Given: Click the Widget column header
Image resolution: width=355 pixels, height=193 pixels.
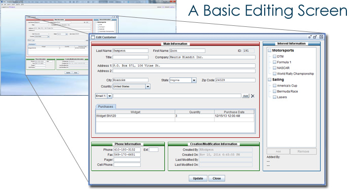Looking at the screenshot, I should click(135, 112).
